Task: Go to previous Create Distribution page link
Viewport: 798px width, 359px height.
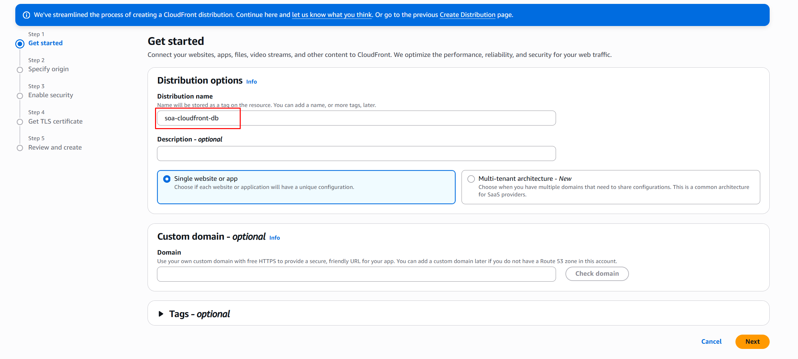Action: pyautogui.click(x=467, y=15)
